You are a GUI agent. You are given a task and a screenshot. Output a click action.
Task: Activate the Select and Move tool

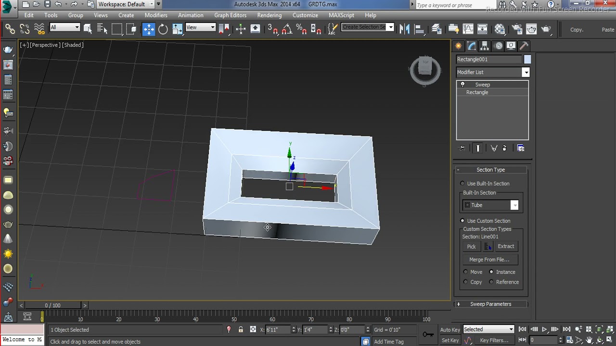[x=149, y=29]
